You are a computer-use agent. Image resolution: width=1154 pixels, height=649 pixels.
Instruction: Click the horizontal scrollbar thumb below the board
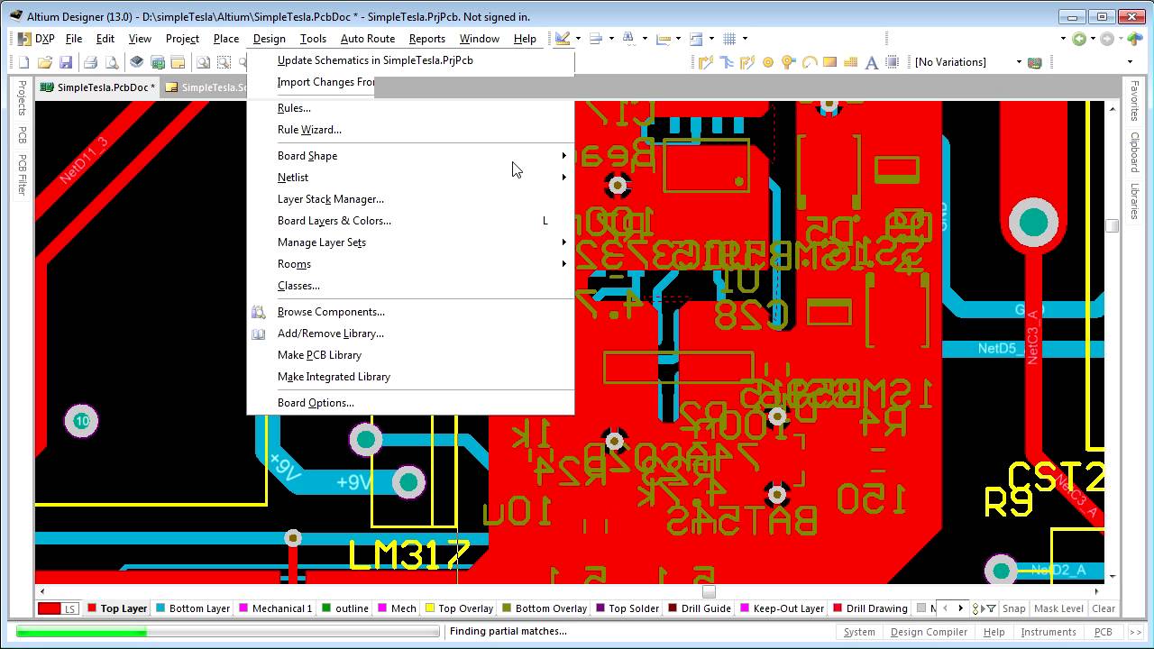(709, 592)
